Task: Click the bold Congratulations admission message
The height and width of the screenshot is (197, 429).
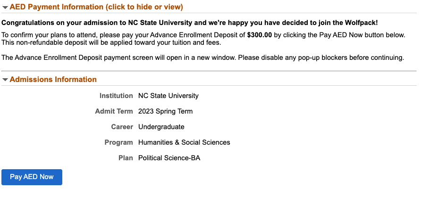Action: tap(190, 23)
